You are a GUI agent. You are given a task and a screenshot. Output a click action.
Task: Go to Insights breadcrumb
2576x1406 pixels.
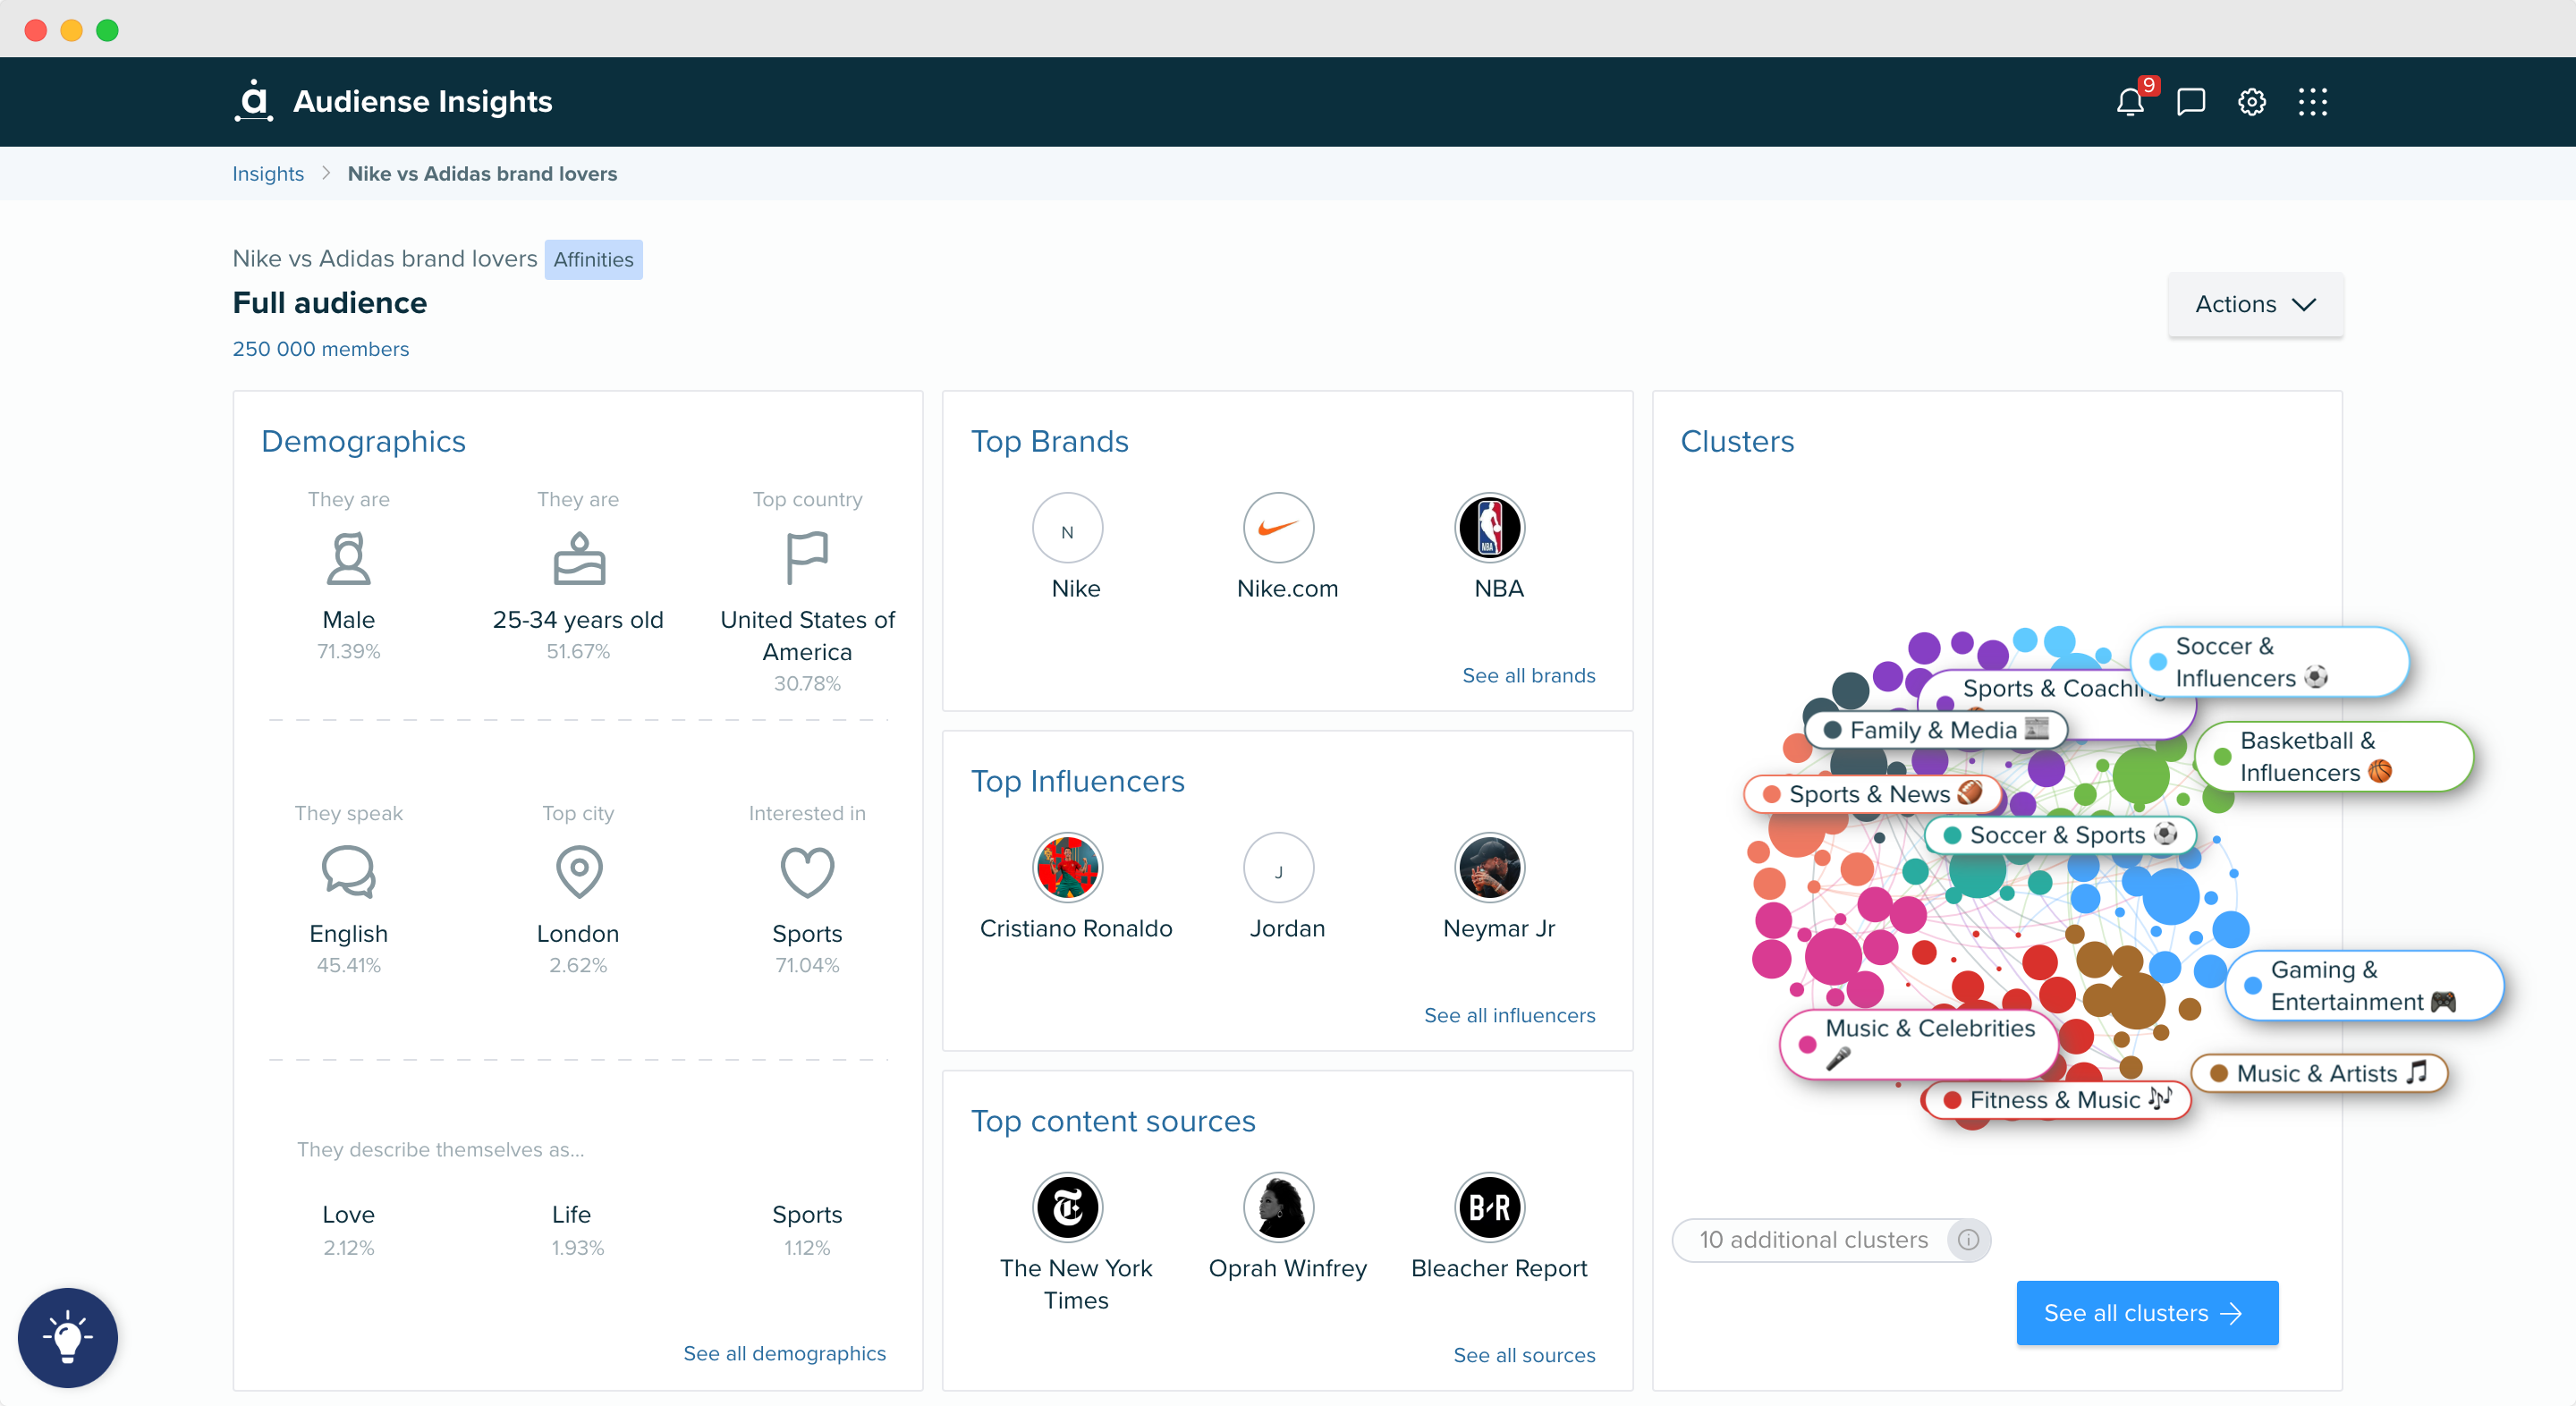(x=268, y=174)
